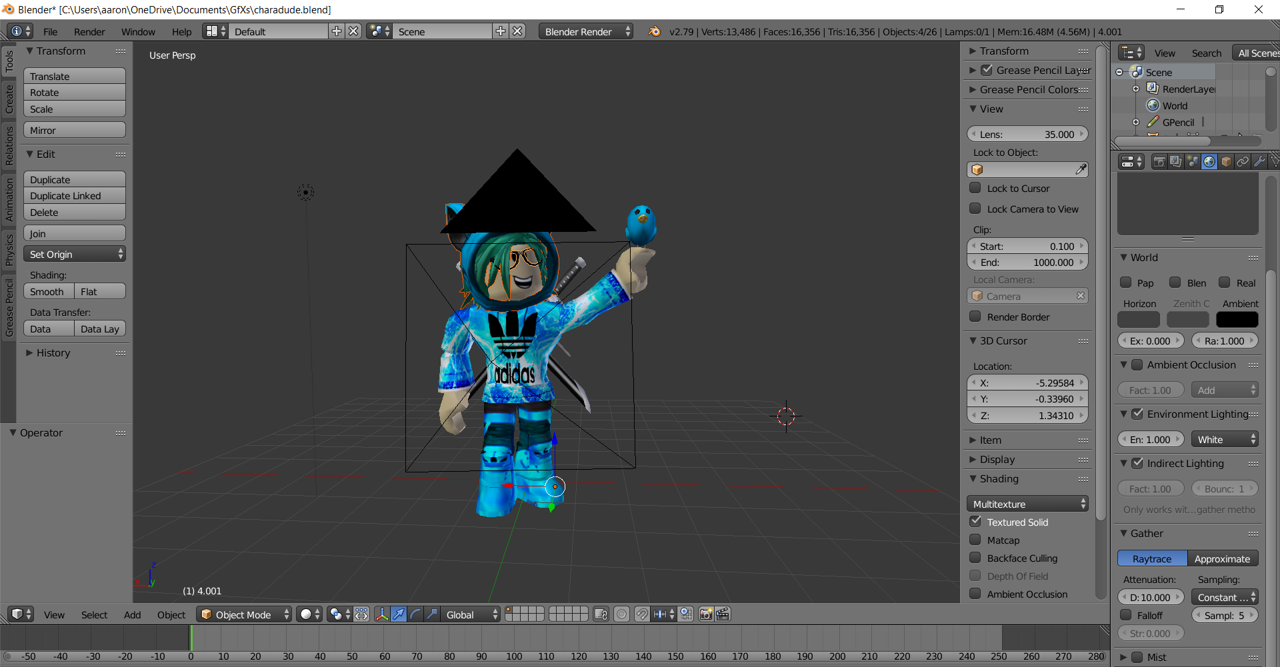
Task: Open the Object properties cube tab
Action: click(1226, 161)
